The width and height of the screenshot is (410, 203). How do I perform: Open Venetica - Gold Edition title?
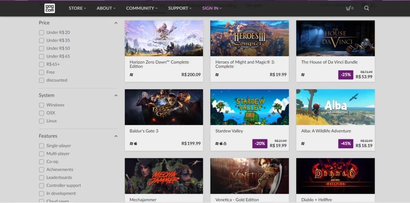point(237,200)
